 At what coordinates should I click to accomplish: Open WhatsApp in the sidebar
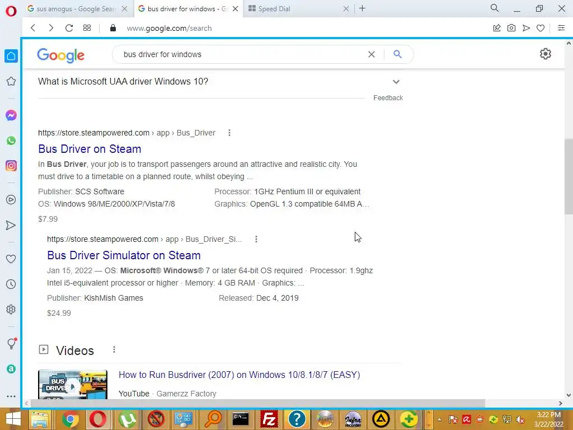tap(11, 141)
